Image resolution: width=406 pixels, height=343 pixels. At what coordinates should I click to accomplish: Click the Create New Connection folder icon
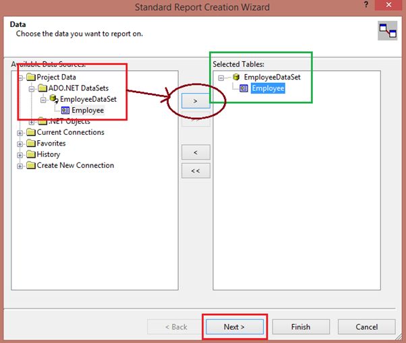pyautogui.click(x=31, y=165)
